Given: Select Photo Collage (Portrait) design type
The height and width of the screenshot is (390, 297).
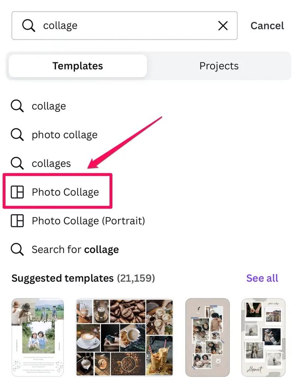Looking at the screenshot, I should click(88, 221).
